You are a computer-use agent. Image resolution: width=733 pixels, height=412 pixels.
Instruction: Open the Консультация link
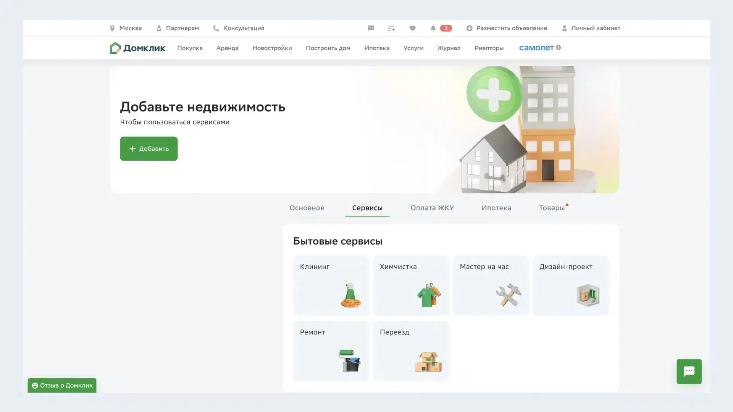[244, 28]
